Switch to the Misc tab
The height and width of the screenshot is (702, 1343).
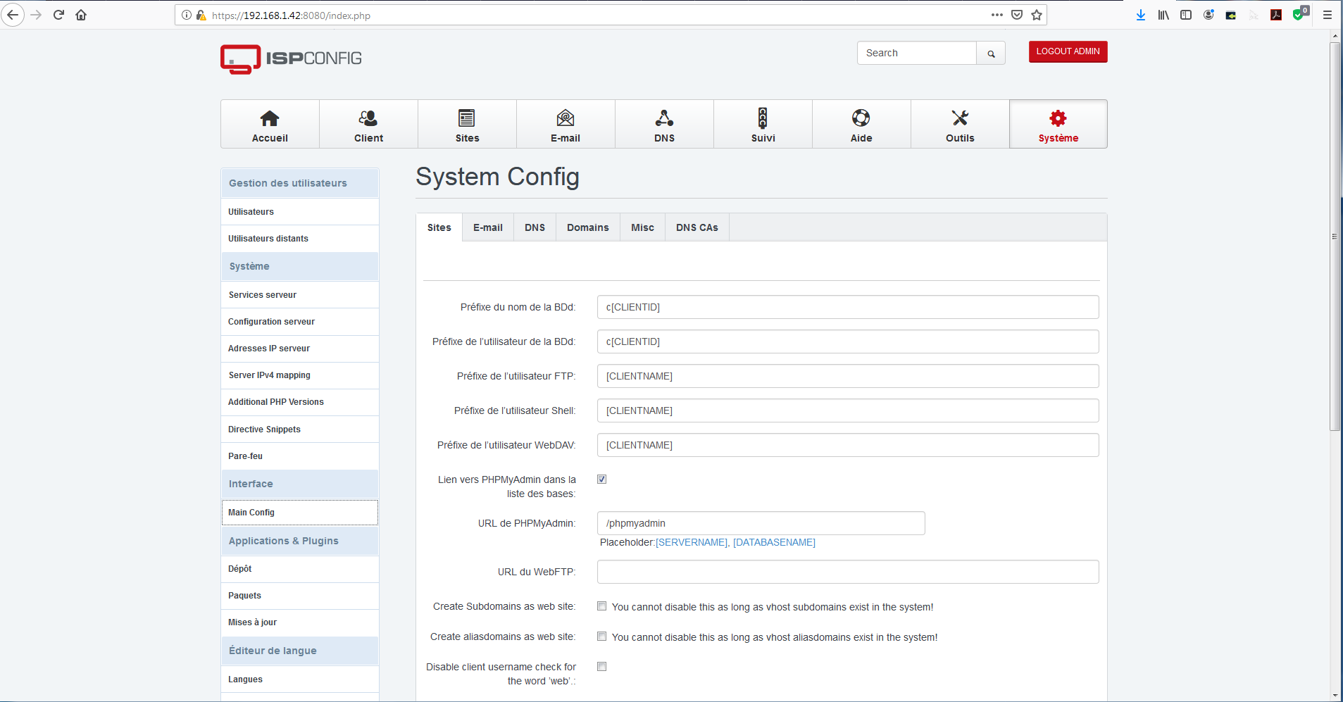[642, 227]
